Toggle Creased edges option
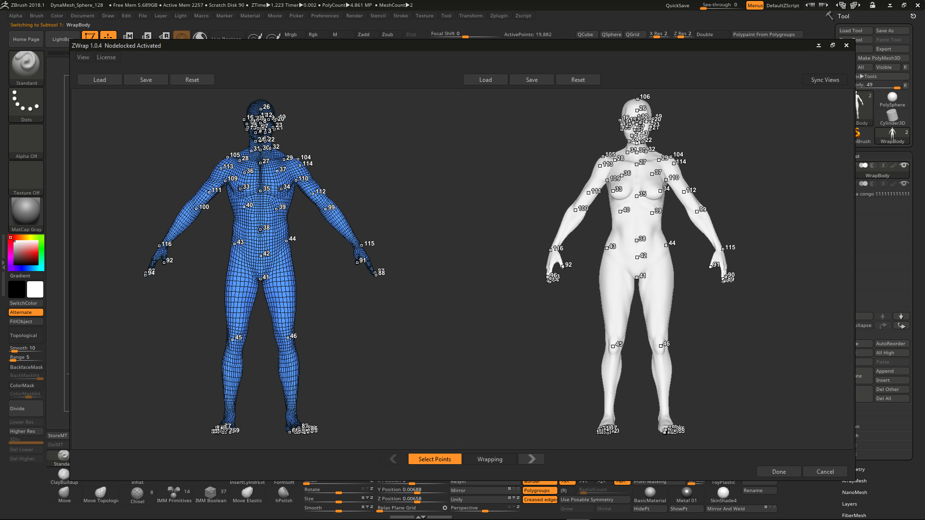 tap(540, 500)
